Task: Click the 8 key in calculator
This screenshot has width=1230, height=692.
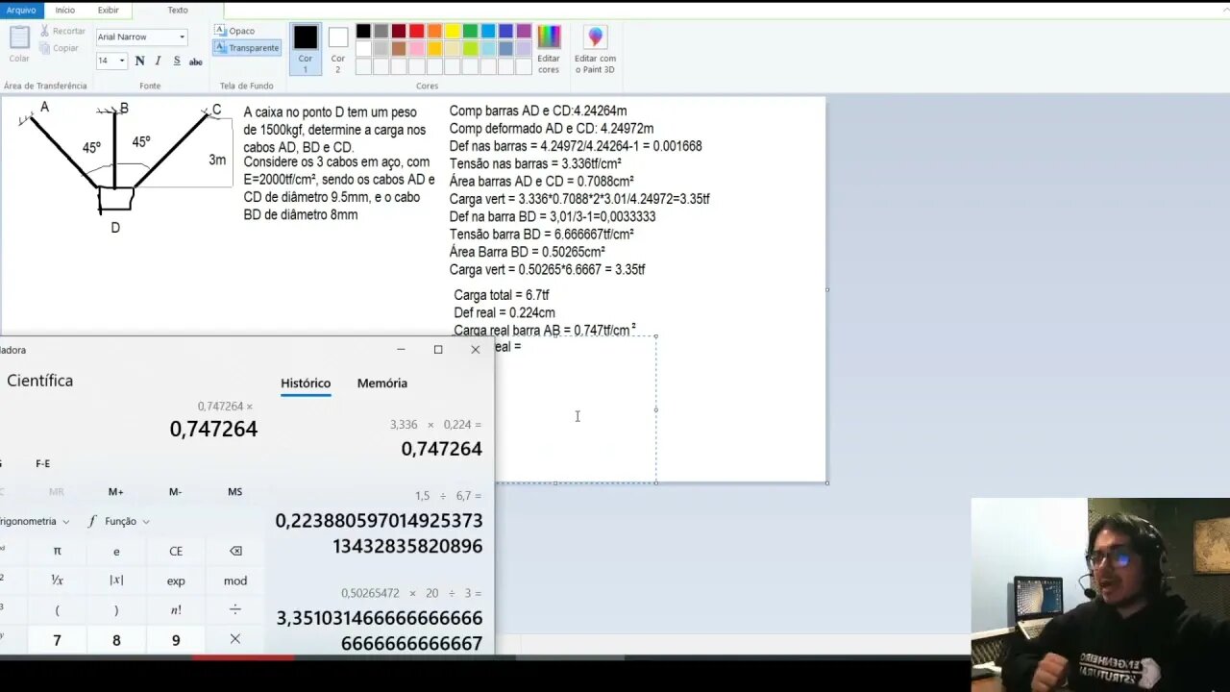Action: (x=116, y=639)
